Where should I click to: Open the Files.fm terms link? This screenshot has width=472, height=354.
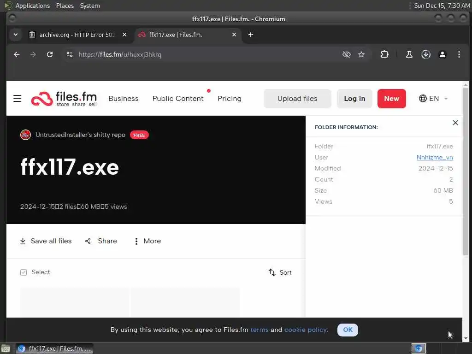[259, 330]
